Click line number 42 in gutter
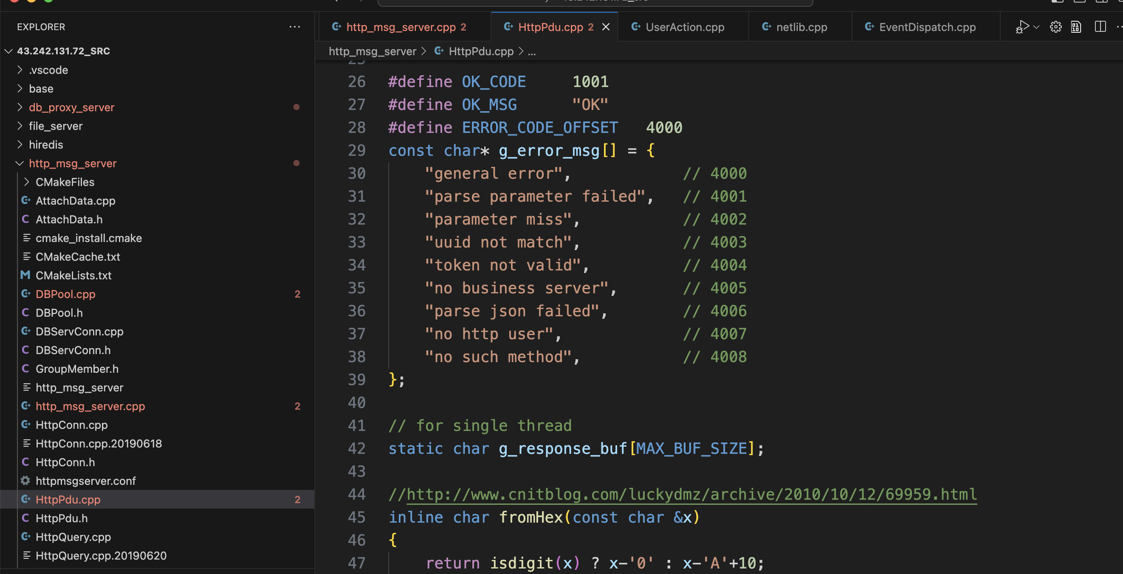 [x=357, y=448]
